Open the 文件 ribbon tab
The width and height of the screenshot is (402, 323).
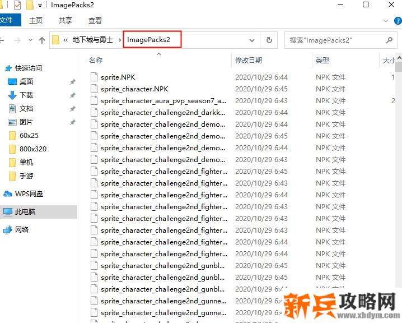point(10,20)
